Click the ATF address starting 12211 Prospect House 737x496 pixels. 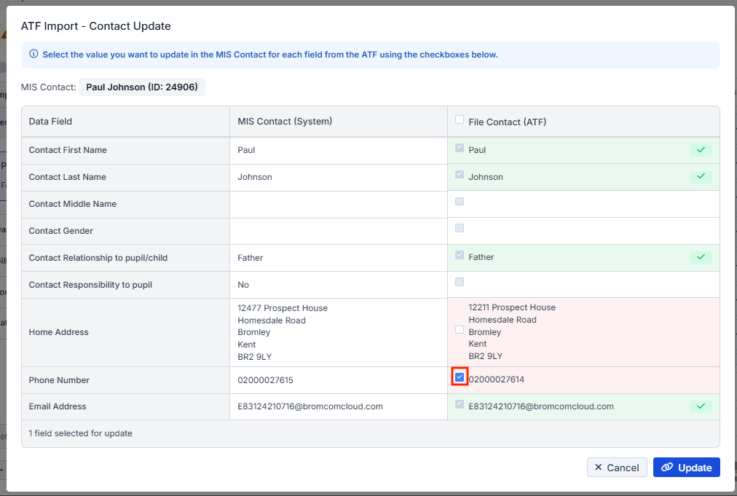512,331
